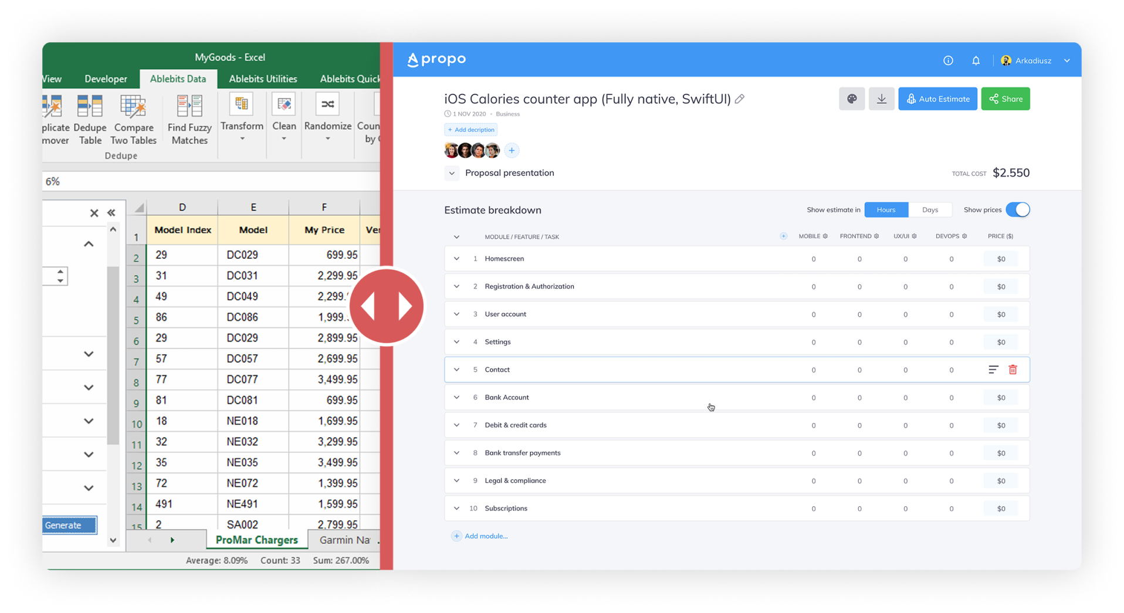Expand the Subscriptions module
The height and width of the screenshot is (613, 1124).
coord(456,509)
